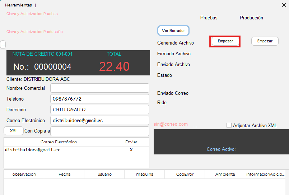Focus the Nombre Comercial field
The height and width of the screenshot is (195, 289).
pyautogui.click(x=99, y=88)
